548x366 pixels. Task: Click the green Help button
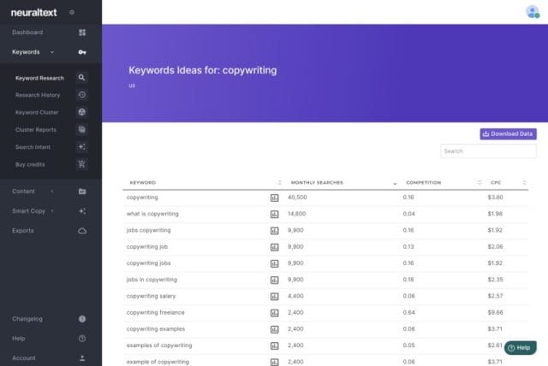point(520,348)
